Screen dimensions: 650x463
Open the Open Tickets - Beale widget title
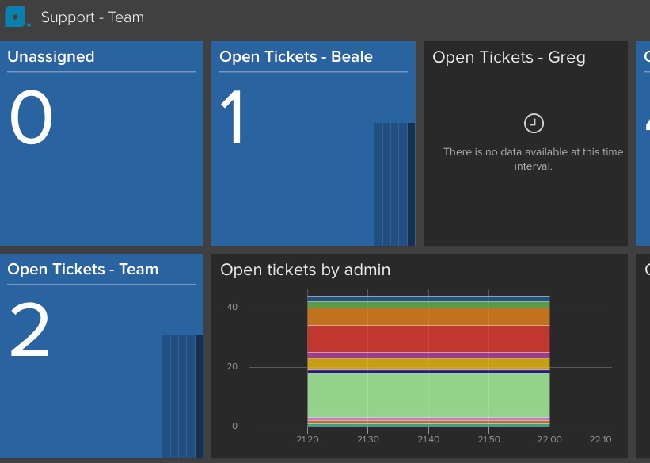[x=296, y=57]
